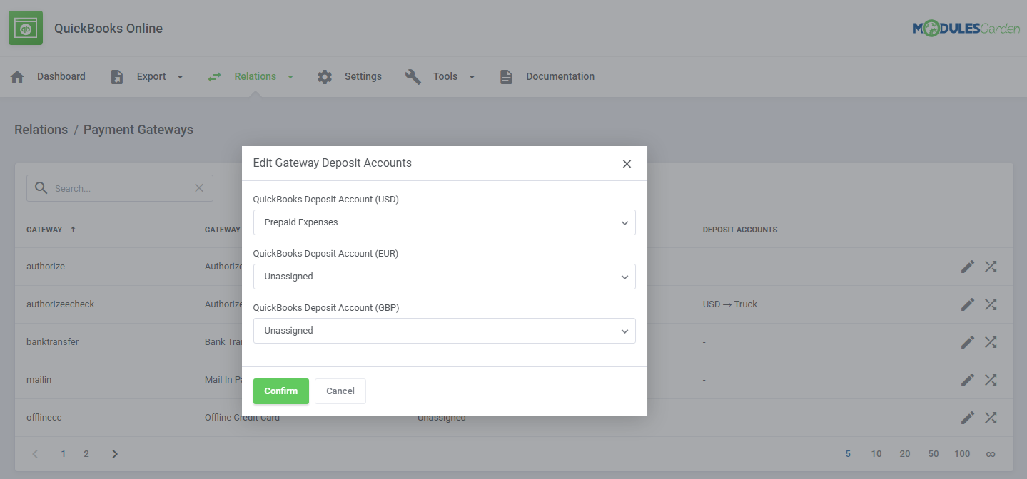
Task: Click the authorize gateway cell
Action: point(46,267)
